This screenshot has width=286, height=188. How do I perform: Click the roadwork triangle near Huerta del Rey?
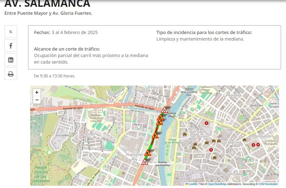[x=148, y=153]
